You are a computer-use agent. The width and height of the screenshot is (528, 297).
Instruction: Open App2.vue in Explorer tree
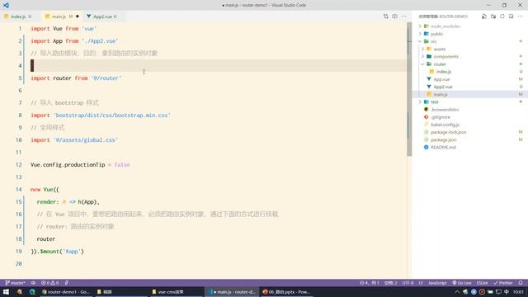[x=442, y=87]
